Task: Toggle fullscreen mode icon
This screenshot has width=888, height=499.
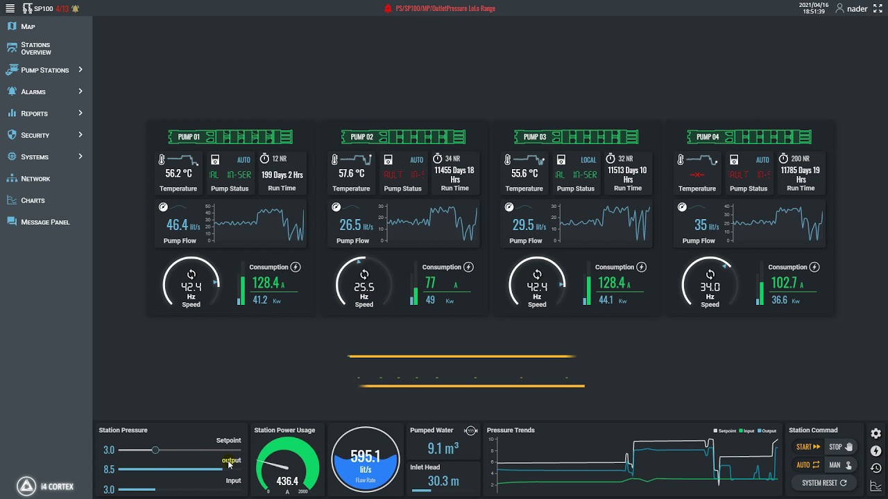Action: (878, 9)
